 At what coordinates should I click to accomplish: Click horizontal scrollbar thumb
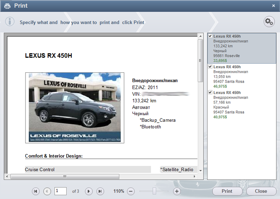[x=65, y=176]
